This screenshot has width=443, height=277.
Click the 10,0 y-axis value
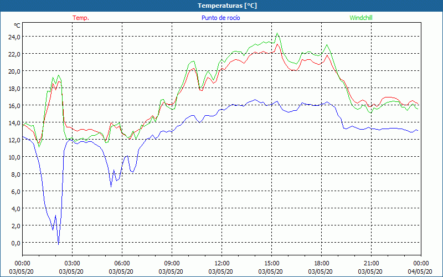14,157
